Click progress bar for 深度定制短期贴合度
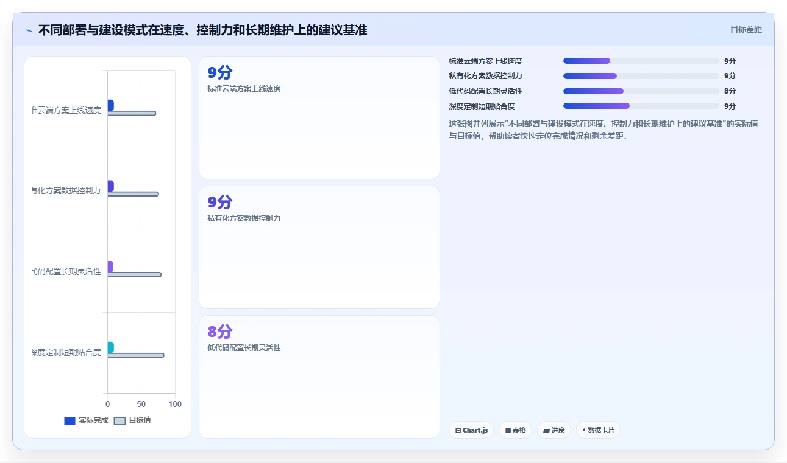 (641, 106)
